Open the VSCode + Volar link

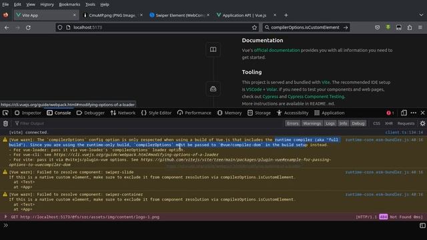(x=262, y=89)
